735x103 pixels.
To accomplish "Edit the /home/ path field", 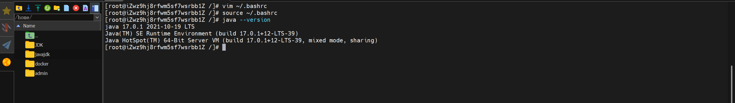I will [x=54, y=17].
